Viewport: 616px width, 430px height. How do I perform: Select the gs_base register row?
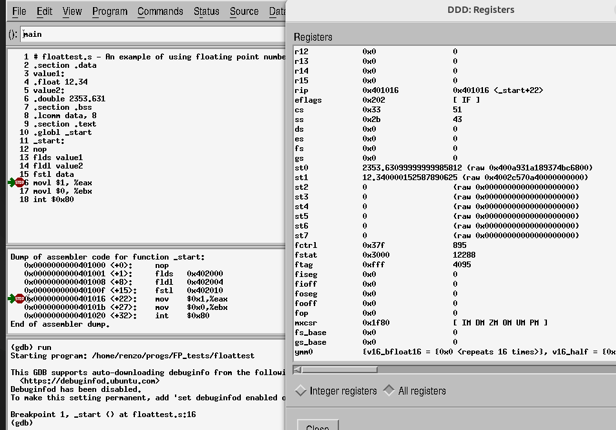455,342
